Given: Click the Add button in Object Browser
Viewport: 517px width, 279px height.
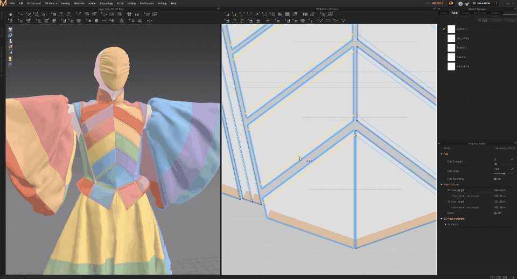Looking at the screenshot, I should click(483, 20).
